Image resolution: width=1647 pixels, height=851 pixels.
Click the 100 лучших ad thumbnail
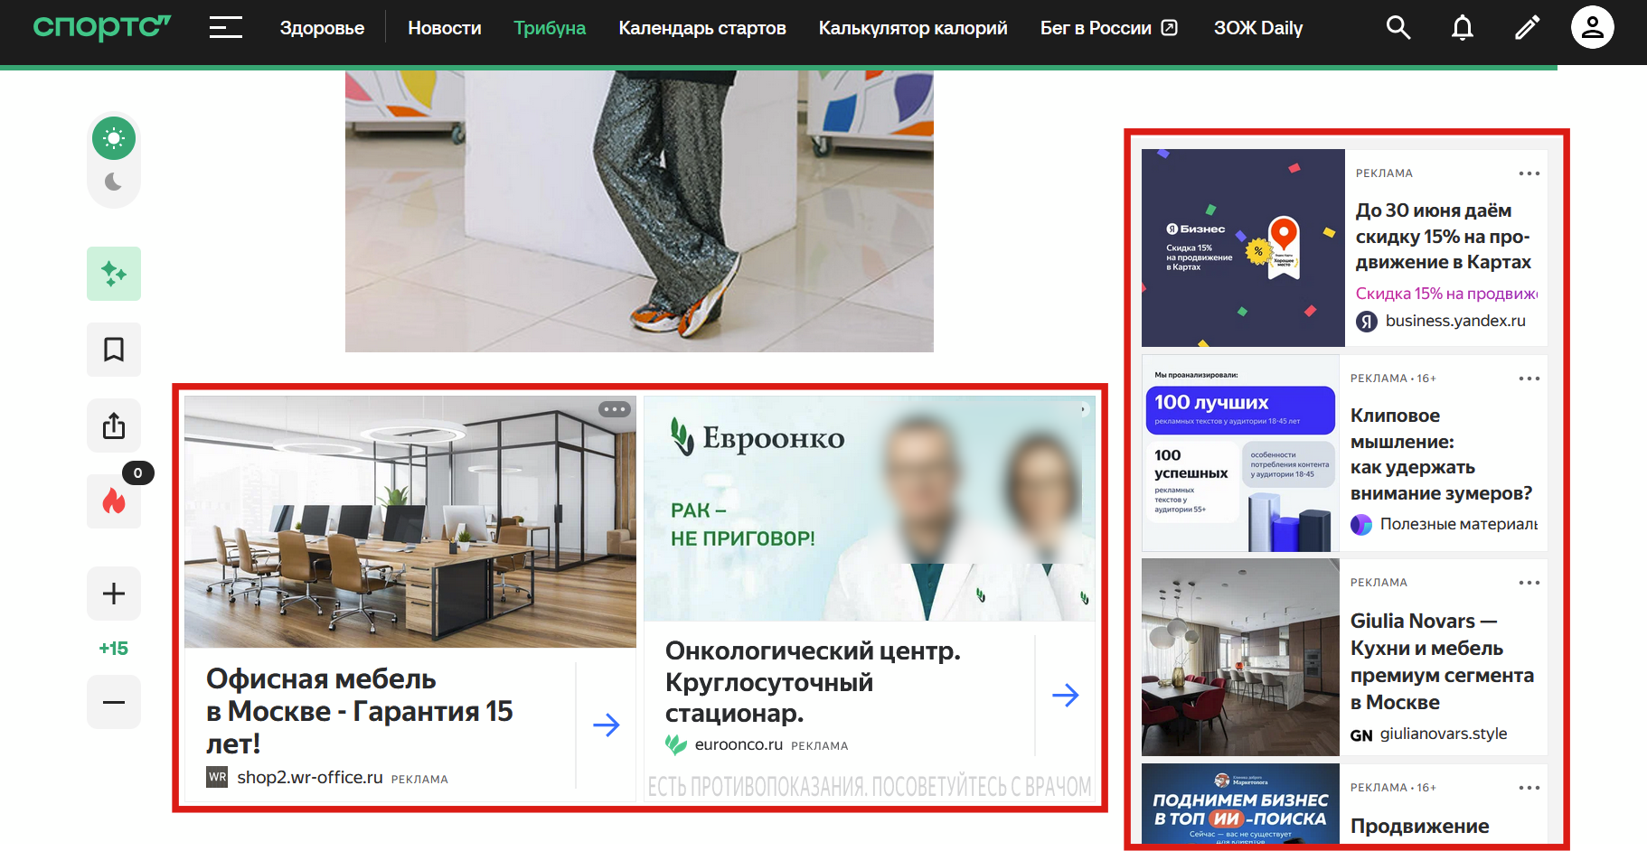pyautogui.click(x=1240, y=453)
